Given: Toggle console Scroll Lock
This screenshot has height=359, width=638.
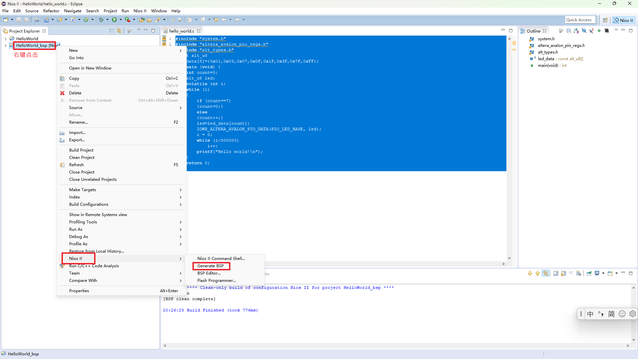Looking at the screenshot, I should point(563,273).
